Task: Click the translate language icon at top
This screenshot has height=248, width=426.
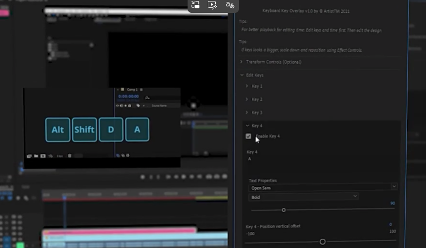Action: pyautogui.click(x=230, y=5)
